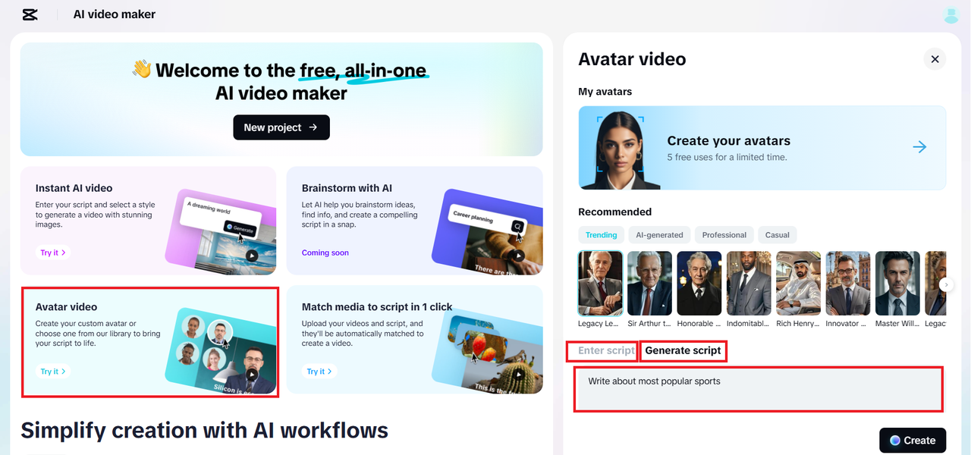Open your profile avatar menu
Viewport: 971px width, 455px height.
tap(951, 14)
